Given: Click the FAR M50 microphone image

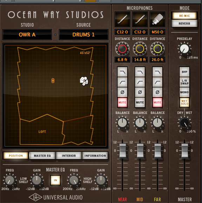Looking at the screenshot, I should point(157,19).
